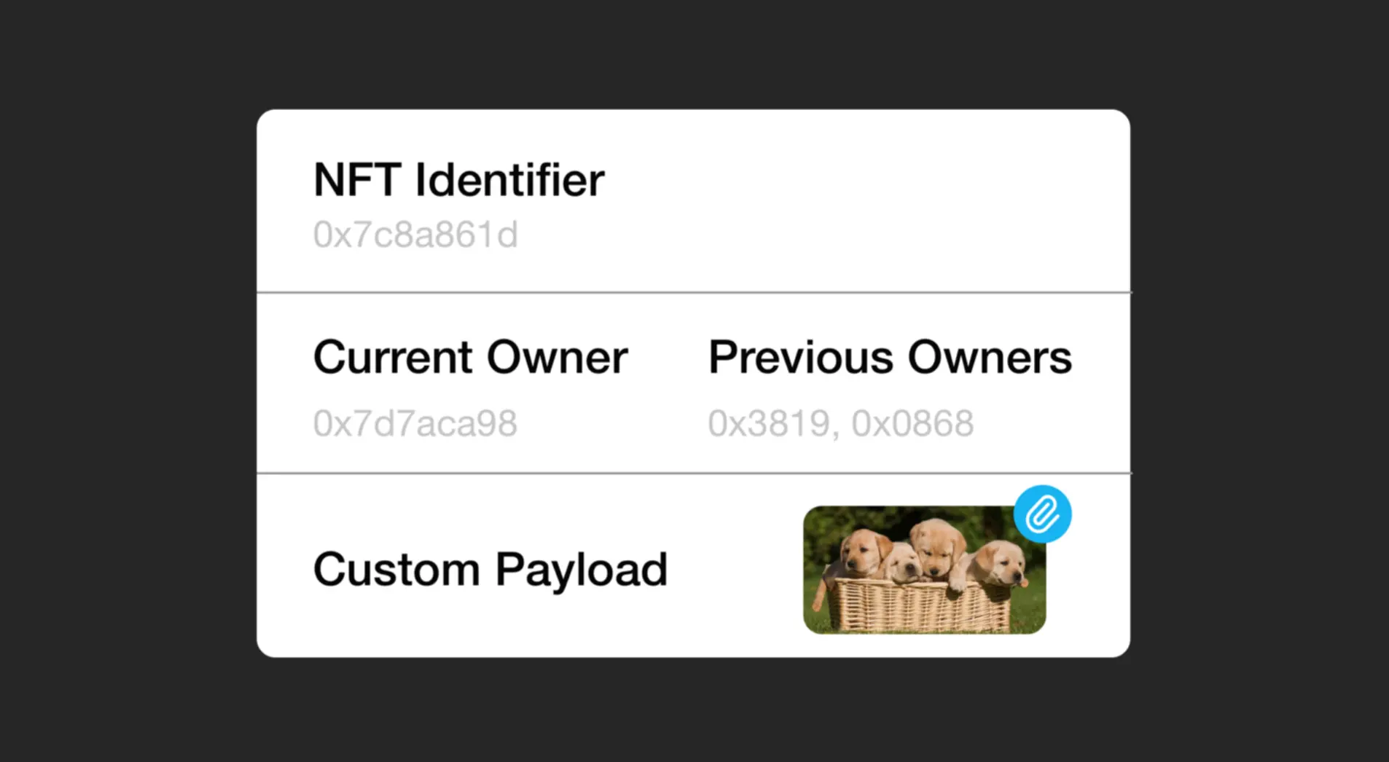Click the rightmost puppy in the image

click(x=998, y=563)
